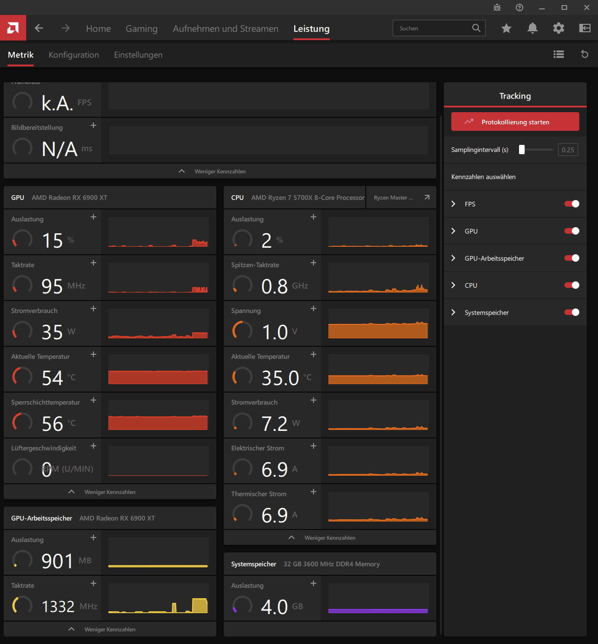598x644 pixels.
Task: Add GPU Stromverbrauch with plus icon
Action: 93,308
